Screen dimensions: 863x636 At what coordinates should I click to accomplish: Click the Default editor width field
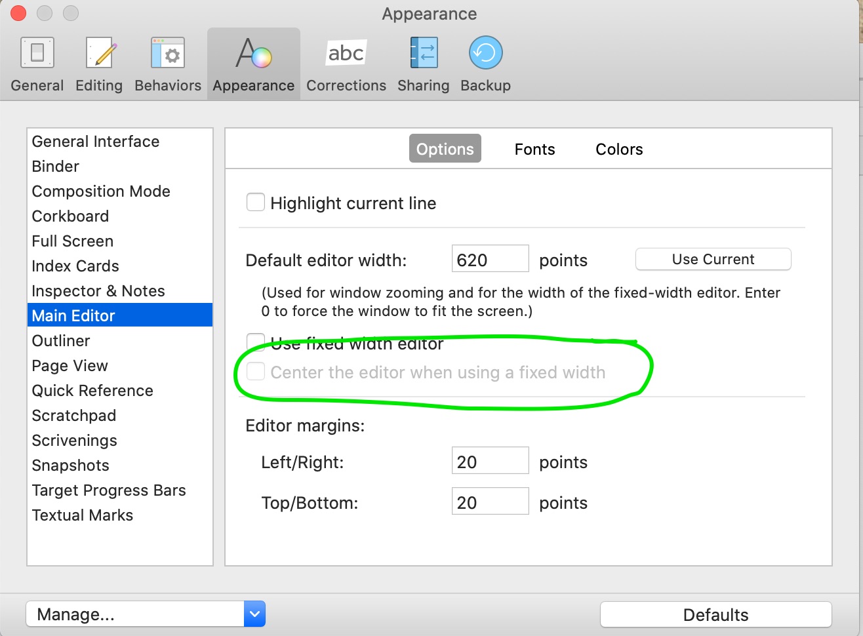490,260
